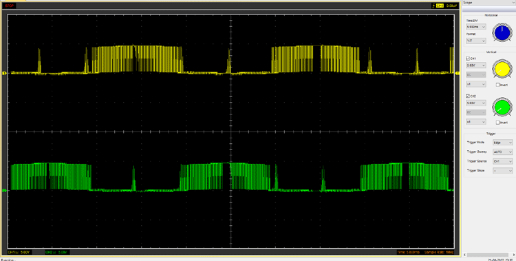Viewport: 516px width, 261px height.
Task: Open the Trigger Sweep dropdown
Action: pos(502,152)
